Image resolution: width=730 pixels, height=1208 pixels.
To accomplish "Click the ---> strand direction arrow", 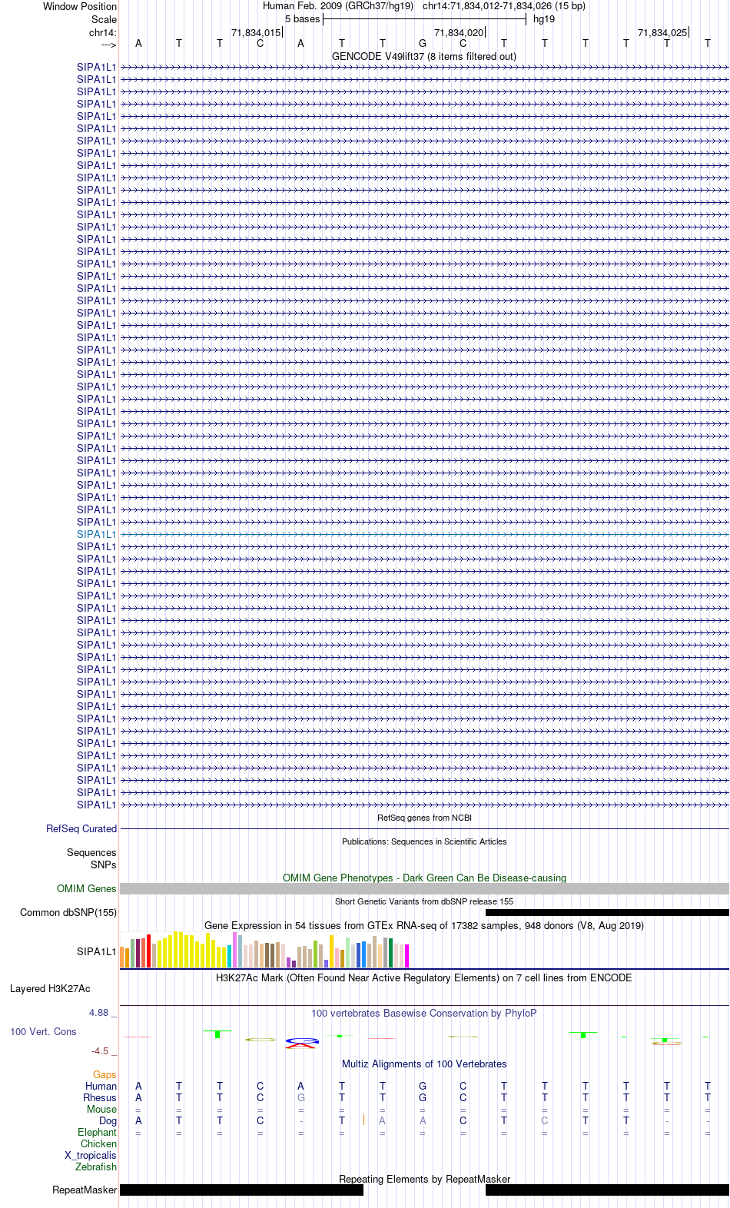I will tap(108, 45).
